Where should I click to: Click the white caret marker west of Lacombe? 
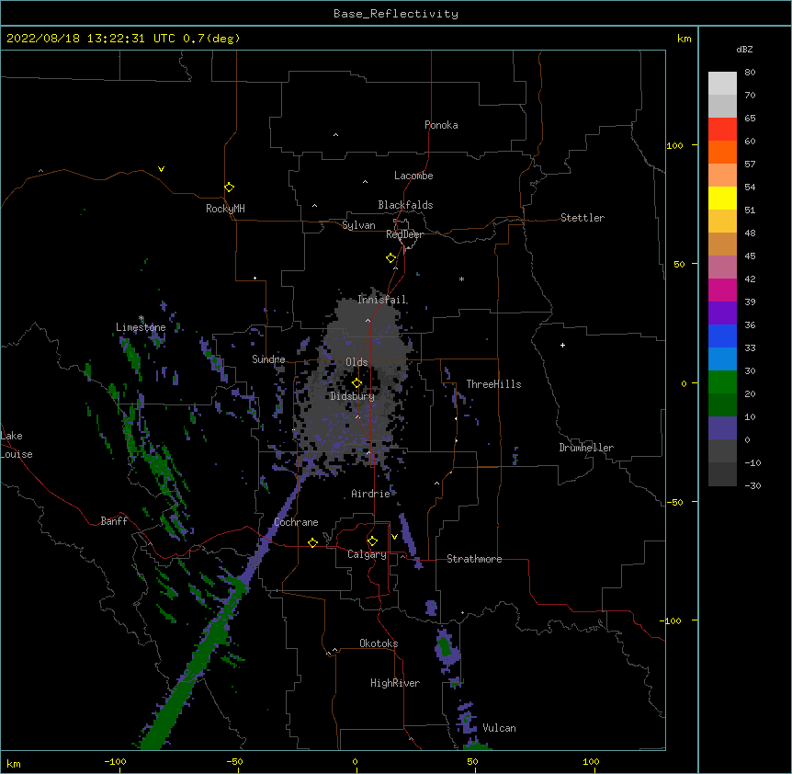click(x=365, y=181)
